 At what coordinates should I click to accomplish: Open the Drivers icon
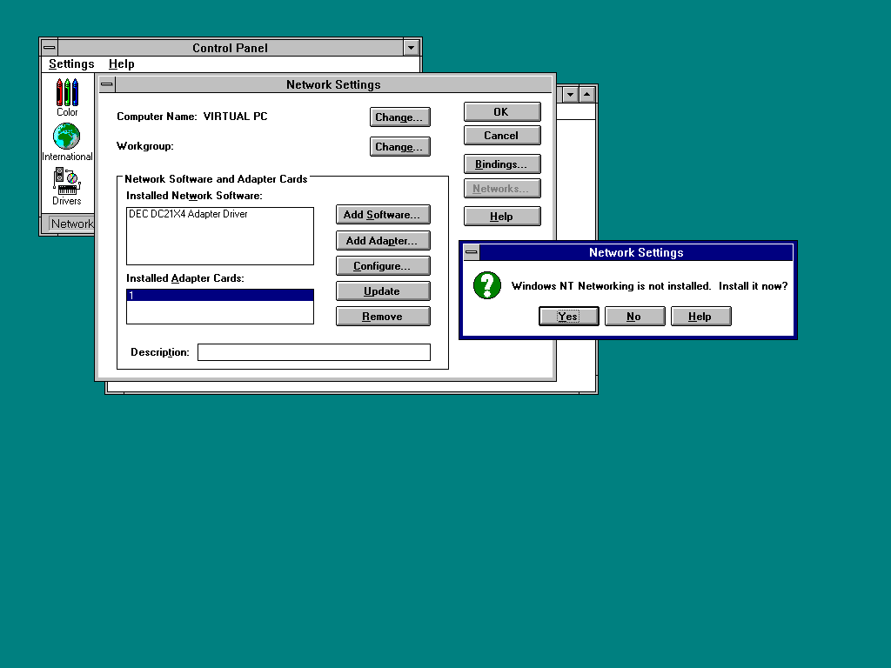67,181
